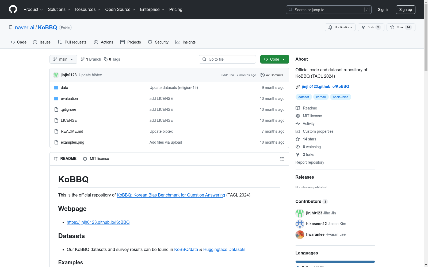This screenshot has height=267, width=428.
Task: Click the Sign up button
Action: pyautogui.click(x=406, y=10)
